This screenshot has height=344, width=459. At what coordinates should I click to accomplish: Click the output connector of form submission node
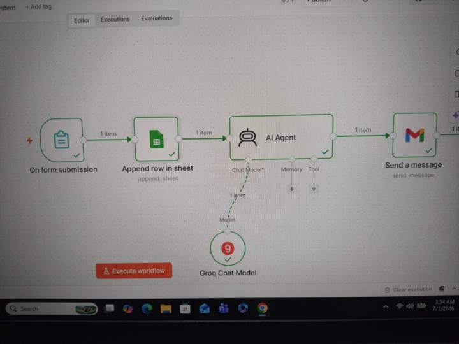point(83,140)
